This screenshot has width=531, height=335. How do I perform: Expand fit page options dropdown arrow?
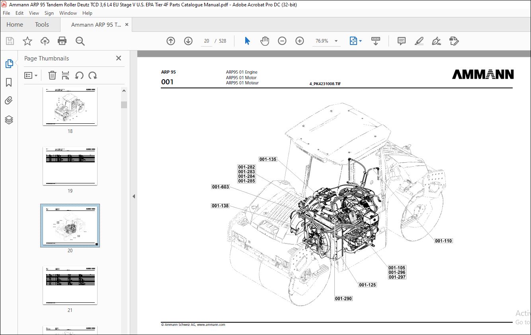pyautogui.click(x=361, y=41)
